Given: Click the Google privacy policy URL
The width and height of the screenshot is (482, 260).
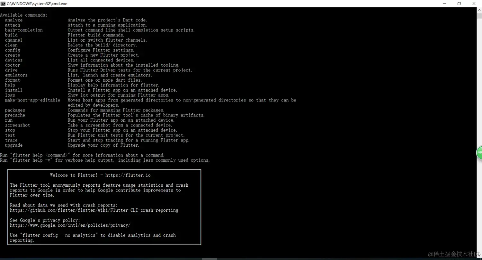Looking at the screenshot, I should pos(70,225).
